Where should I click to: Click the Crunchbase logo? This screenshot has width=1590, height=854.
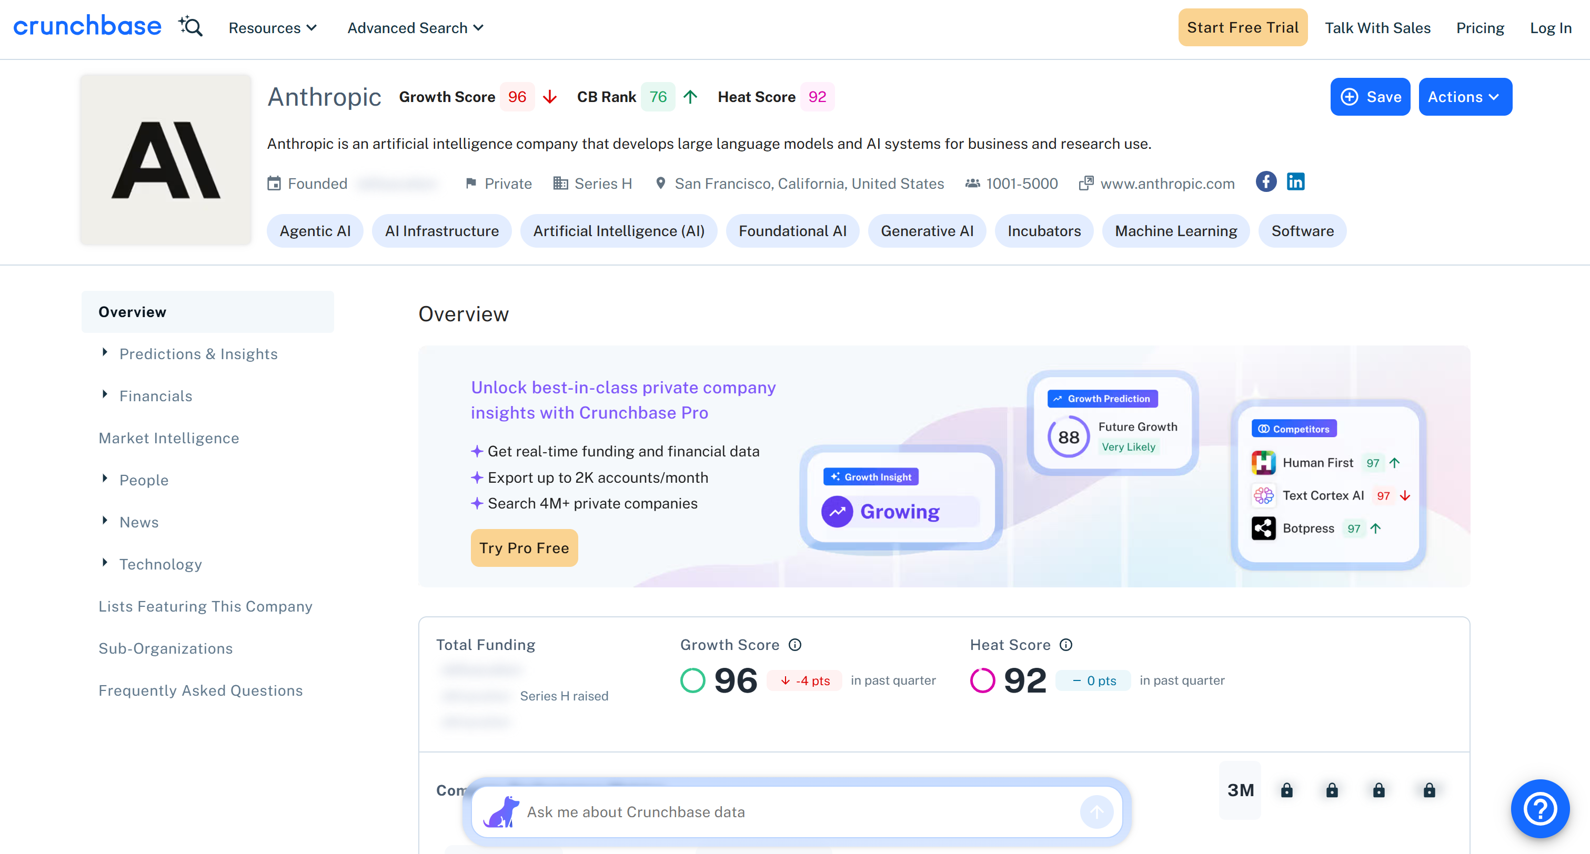tap(87, 26)
